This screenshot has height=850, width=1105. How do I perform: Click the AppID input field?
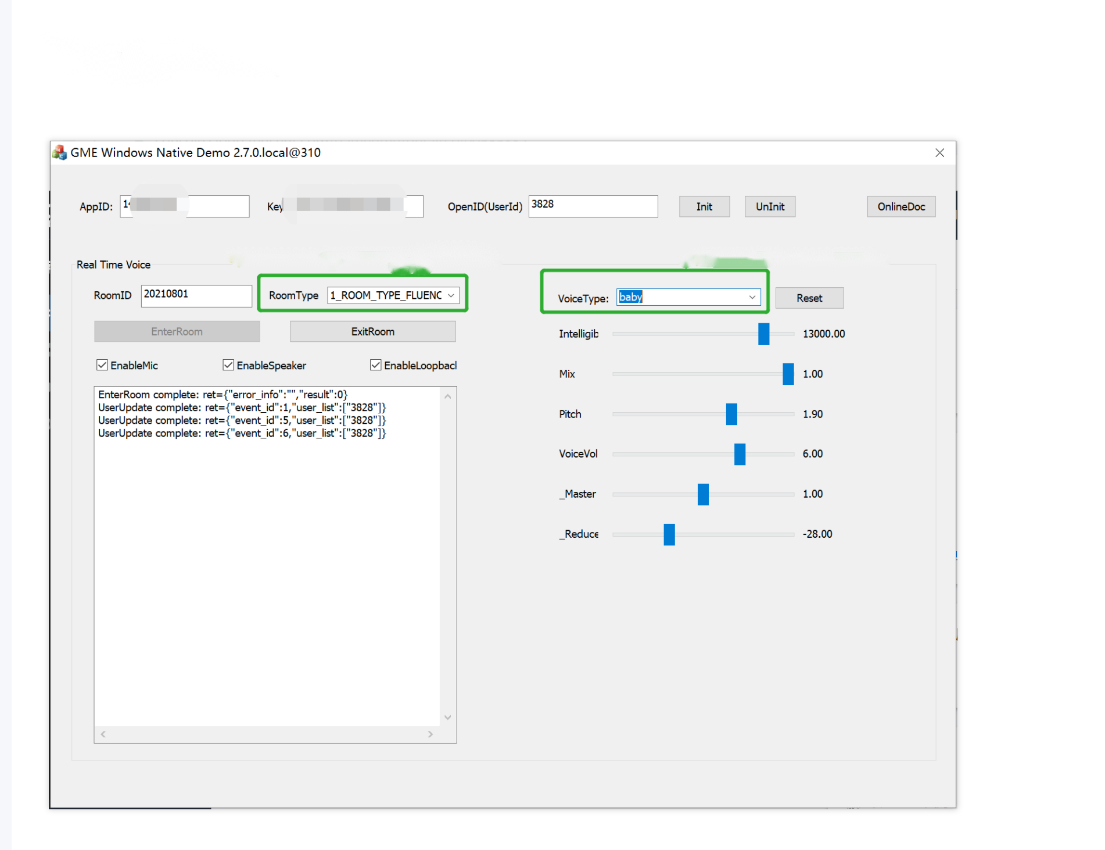click(185, 206)
